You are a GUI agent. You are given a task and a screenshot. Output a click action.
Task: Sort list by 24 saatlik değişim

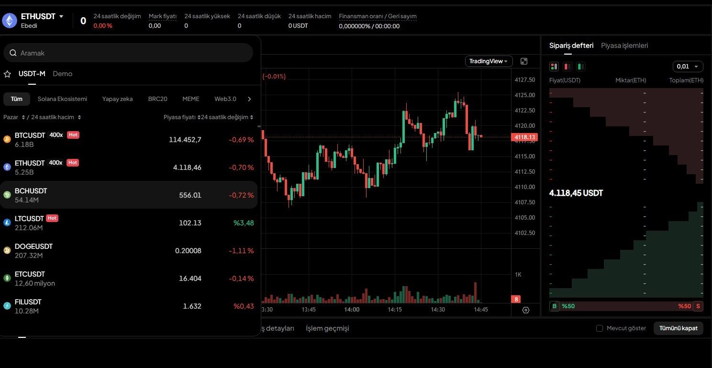(228, 117)
